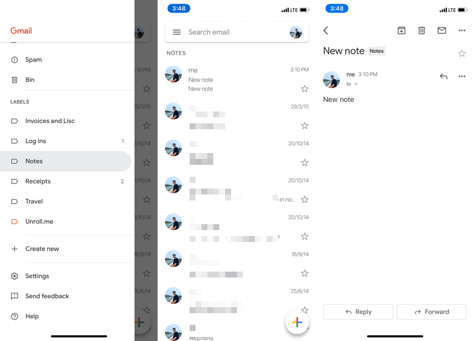Tap the reply arrow next to sender
The height and width of the screenshot is (341, 474).
click(x=443, y=77)
